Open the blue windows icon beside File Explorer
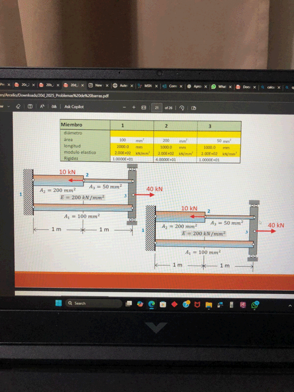 pyautogui.click(x=220, y=305)
